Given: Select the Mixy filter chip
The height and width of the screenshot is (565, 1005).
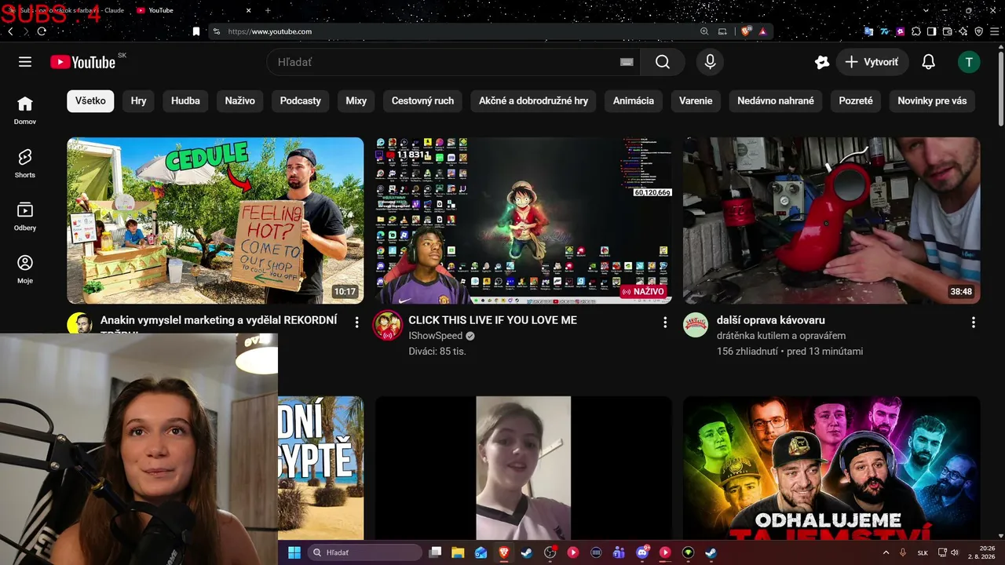Looking at the screenshot, I should [x=356, y=101].
